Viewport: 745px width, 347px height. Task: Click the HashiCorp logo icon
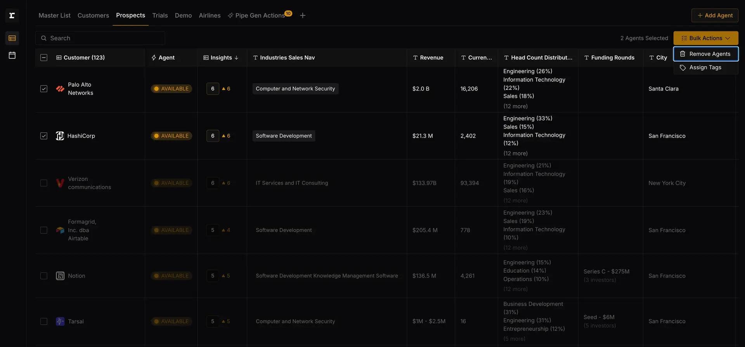tap(60, 136)
